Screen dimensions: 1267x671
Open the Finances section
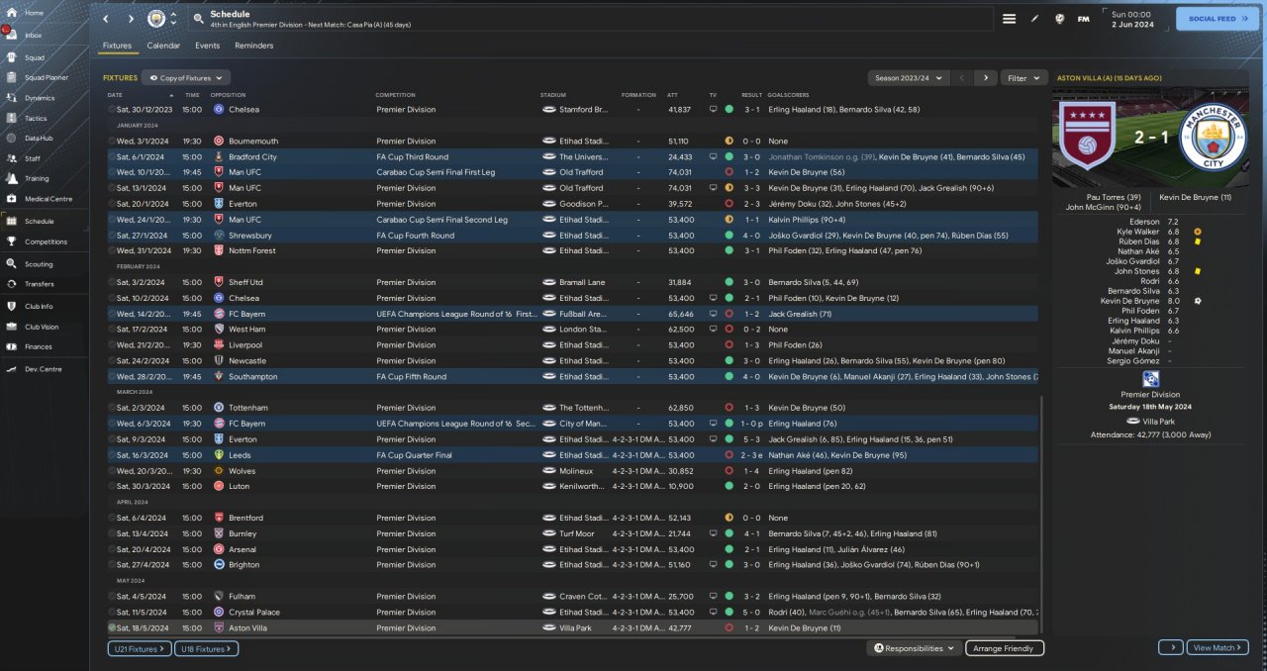coord(44,346)
